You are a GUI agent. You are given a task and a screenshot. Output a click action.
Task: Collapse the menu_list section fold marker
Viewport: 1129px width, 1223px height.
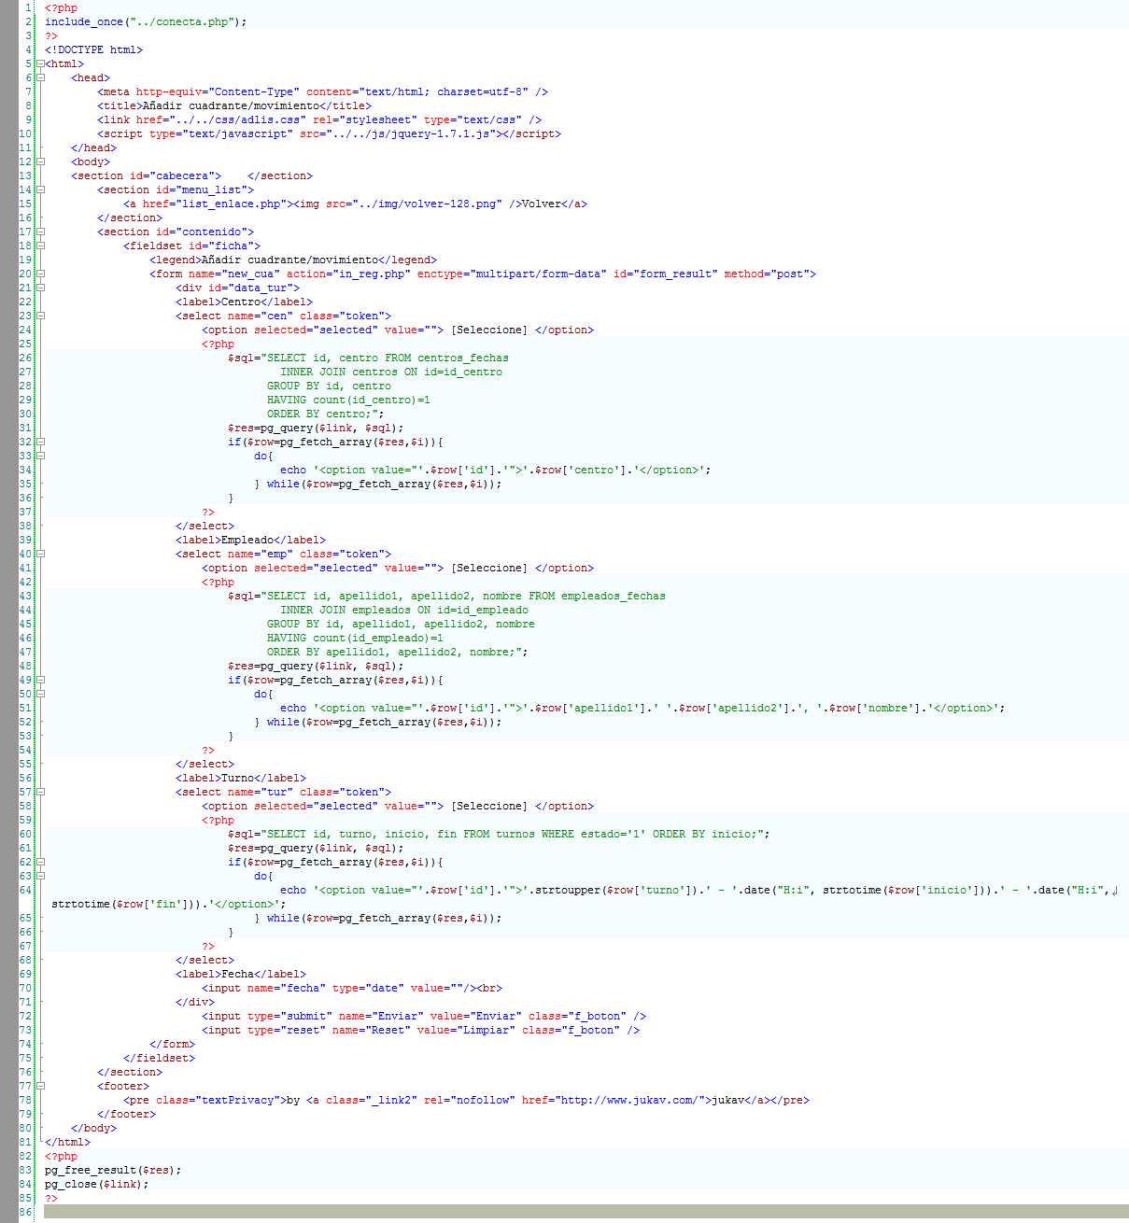(x=40, y=190)
